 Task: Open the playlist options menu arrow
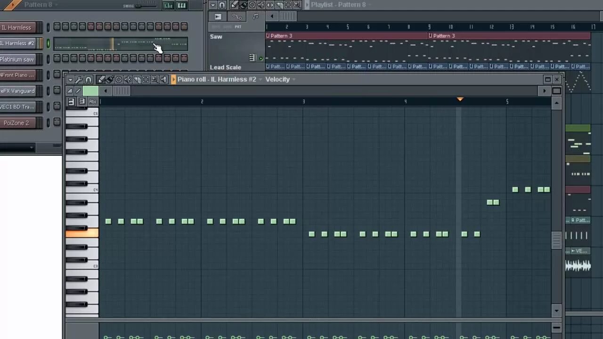pos(213,5)
